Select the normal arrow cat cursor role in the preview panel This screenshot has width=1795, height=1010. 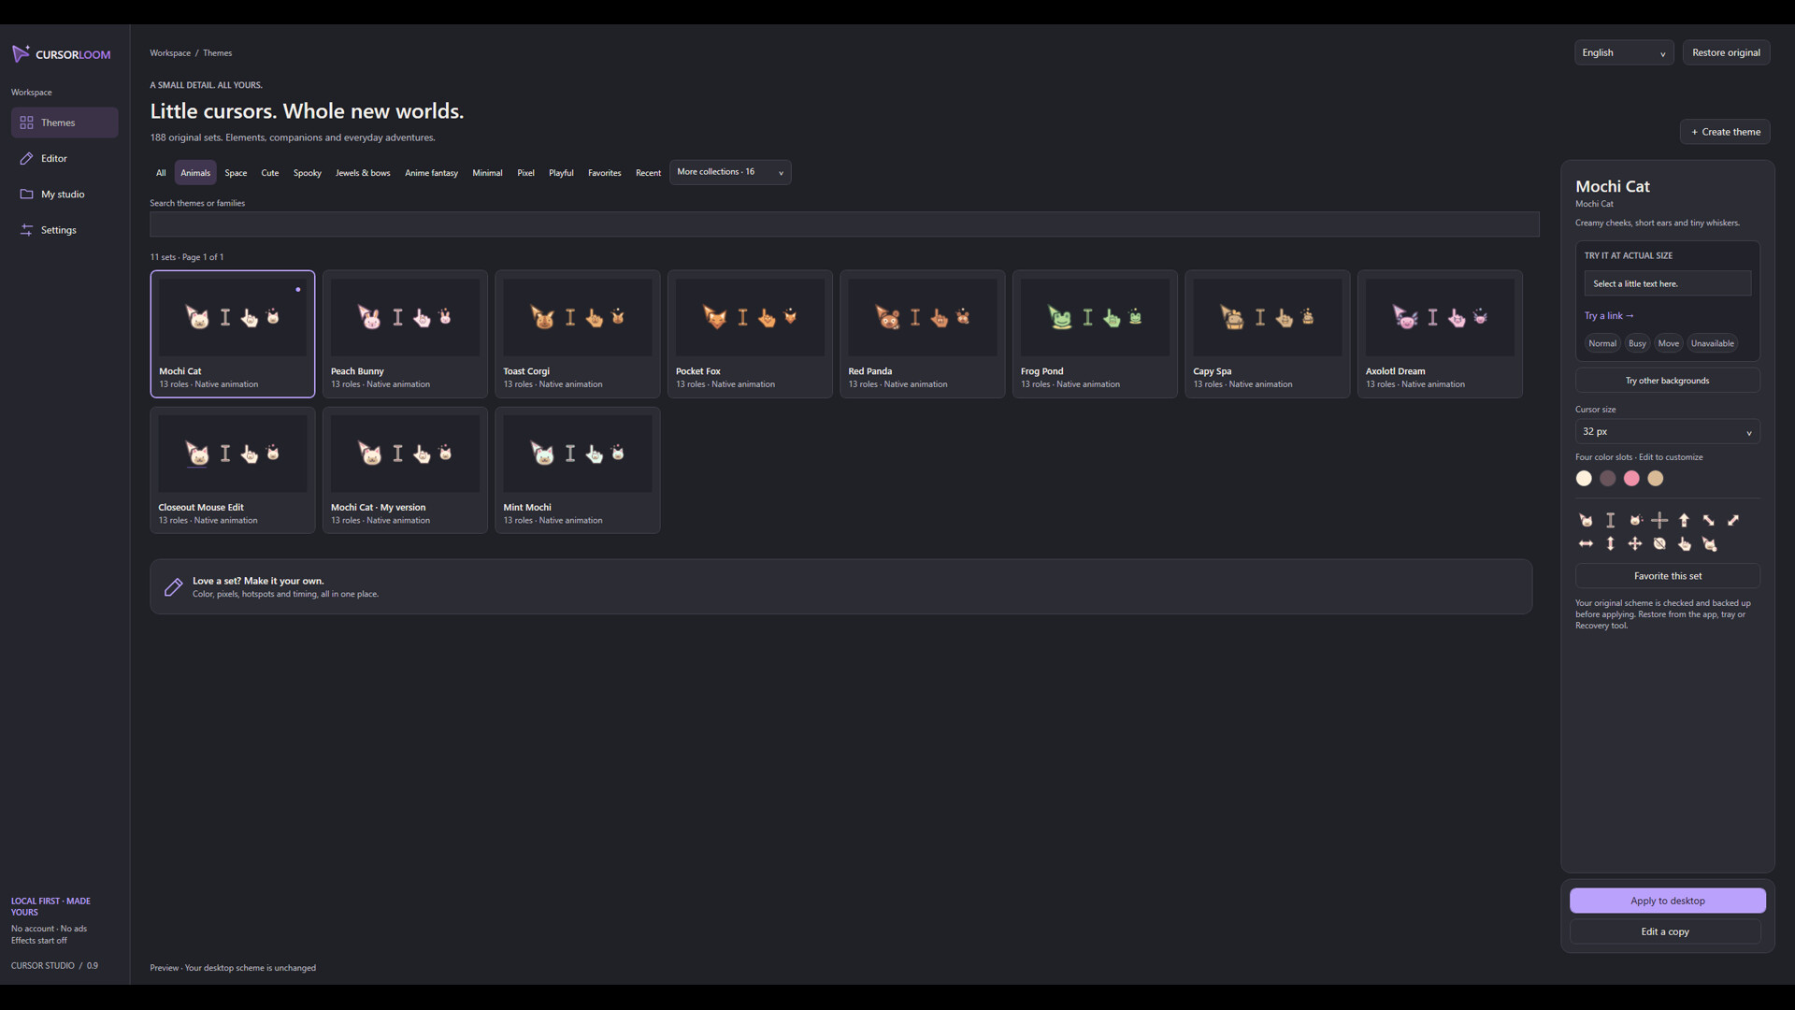(1586, 520)
